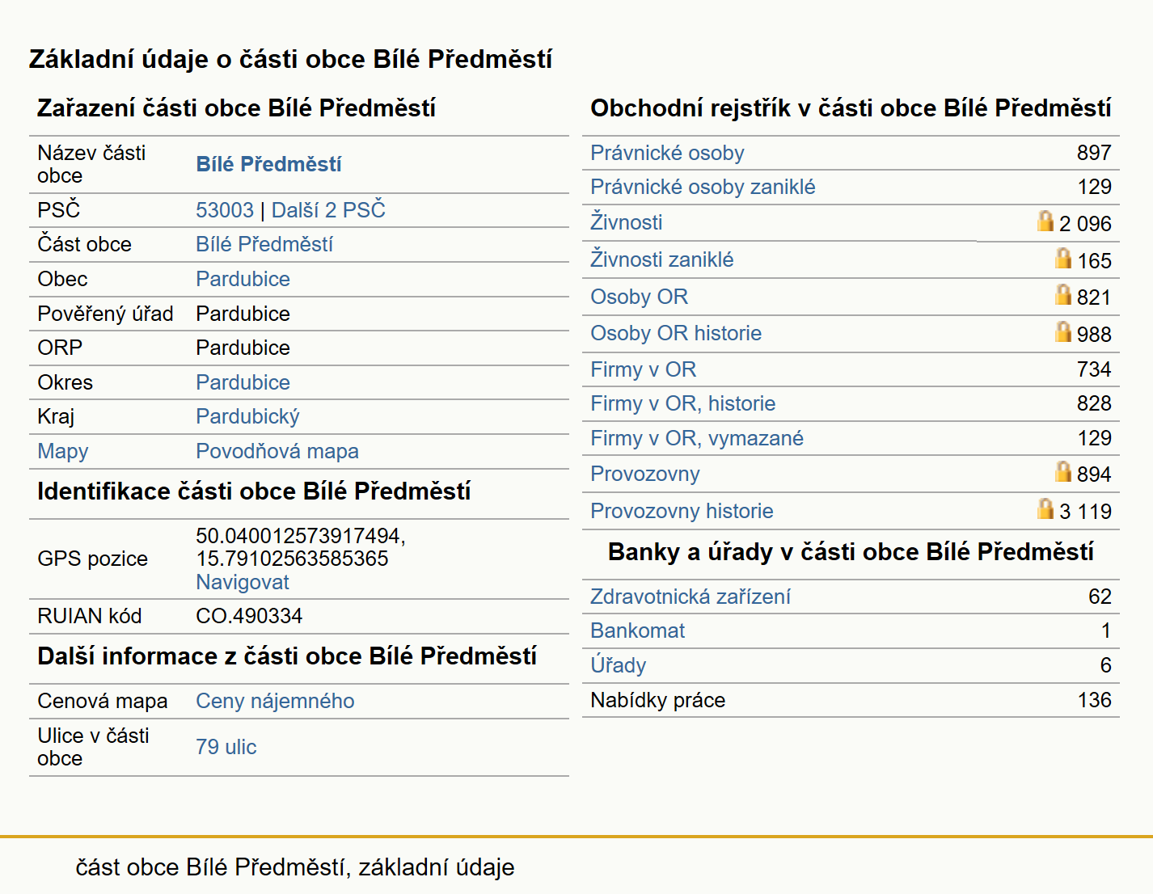View the 79 ulic street list

(226, 747)
